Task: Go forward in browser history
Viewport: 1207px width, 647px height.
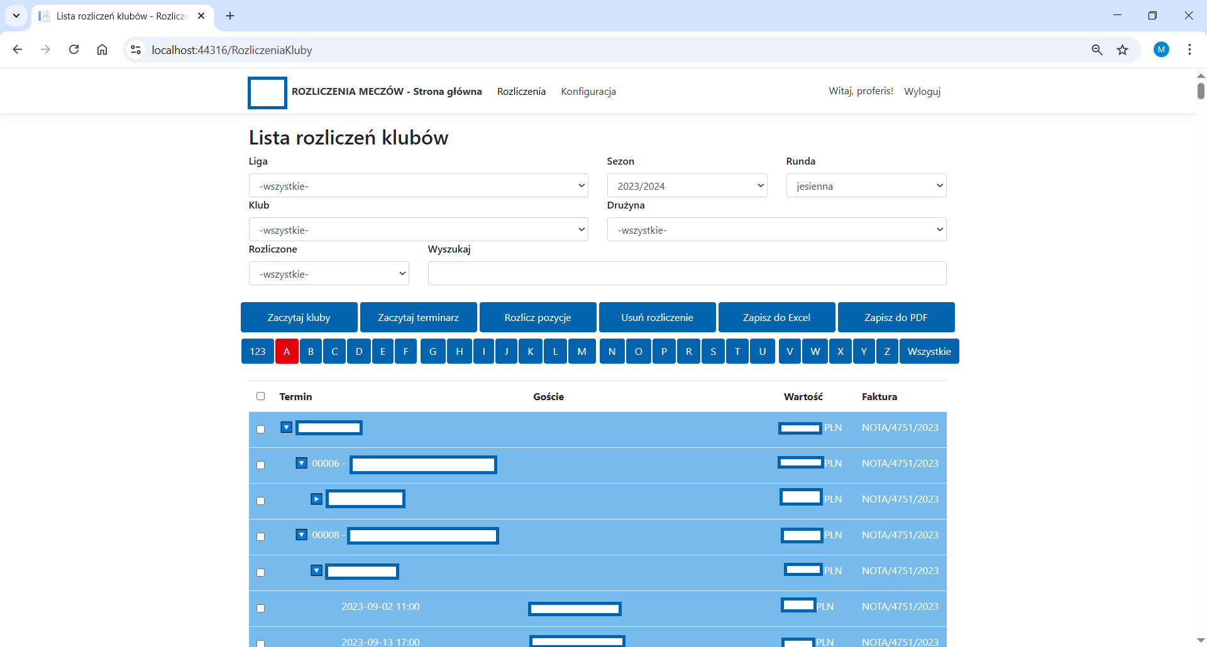Action: pos(45,50)
